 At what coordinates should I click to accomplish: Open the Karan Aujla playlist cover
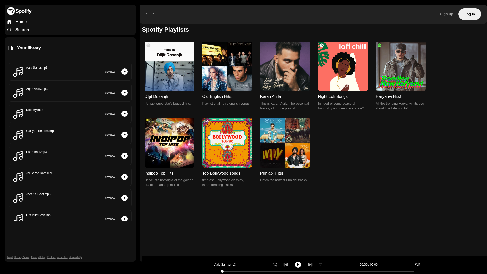285,66
